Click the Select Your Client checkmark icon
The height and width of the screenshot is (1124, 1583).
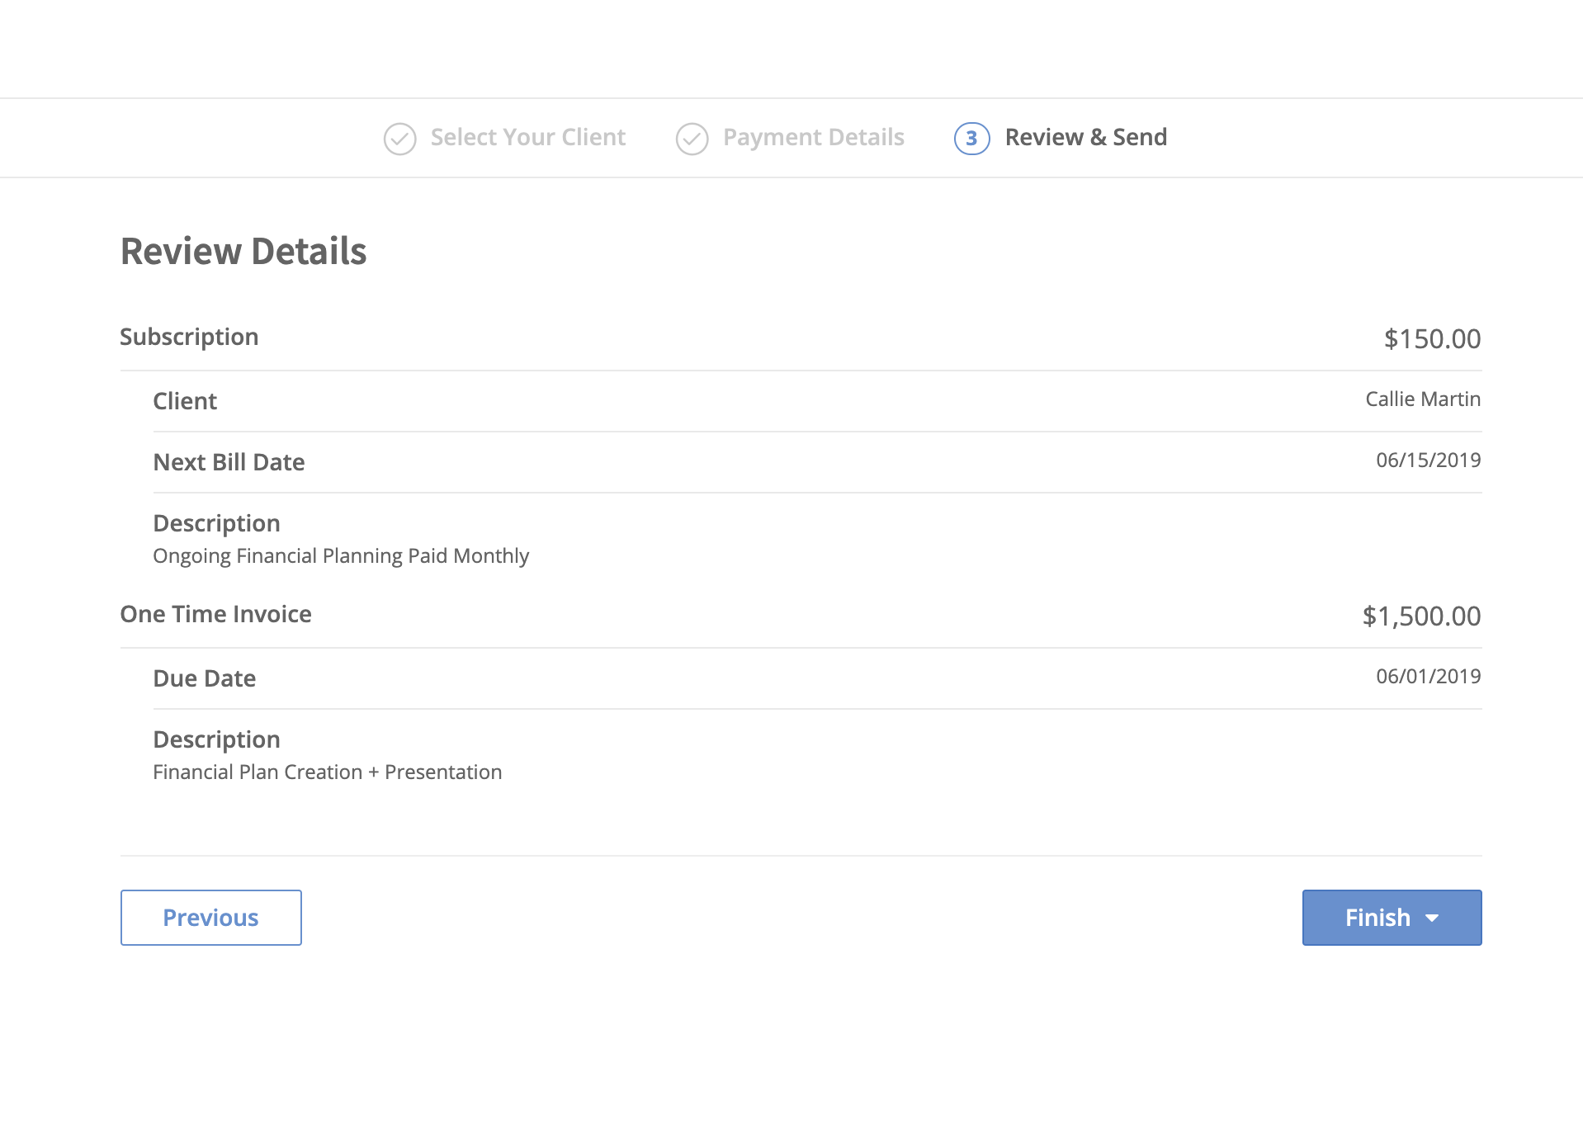tap(399, 139)
